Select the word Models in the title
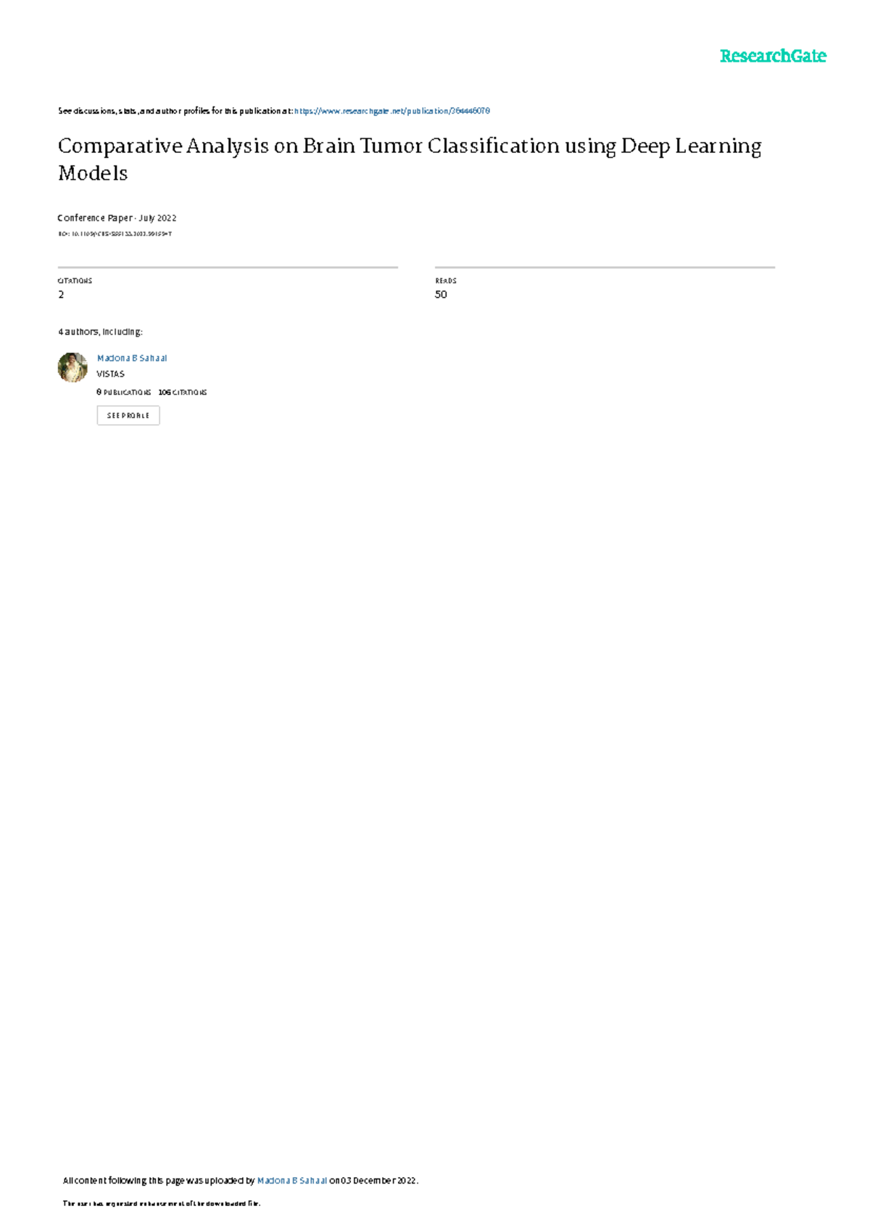 [93, 173]
